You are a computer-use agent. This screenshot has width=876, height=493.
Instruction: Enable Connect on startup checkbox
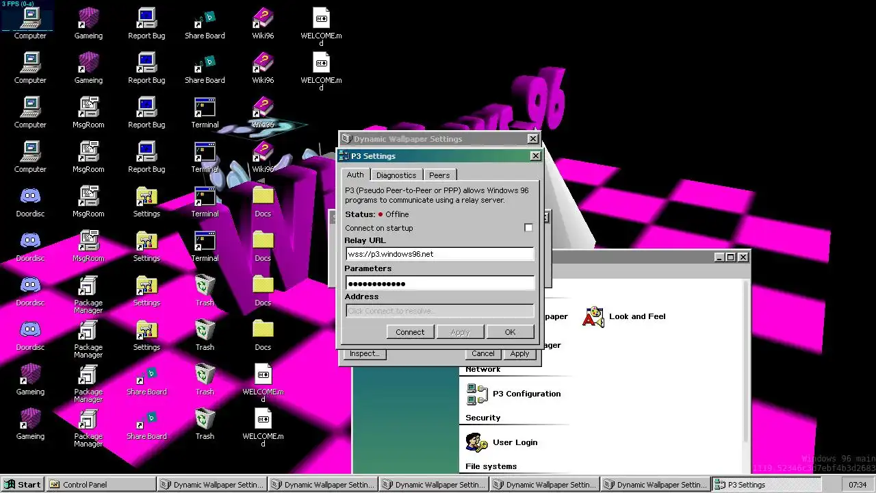point(528,228)
